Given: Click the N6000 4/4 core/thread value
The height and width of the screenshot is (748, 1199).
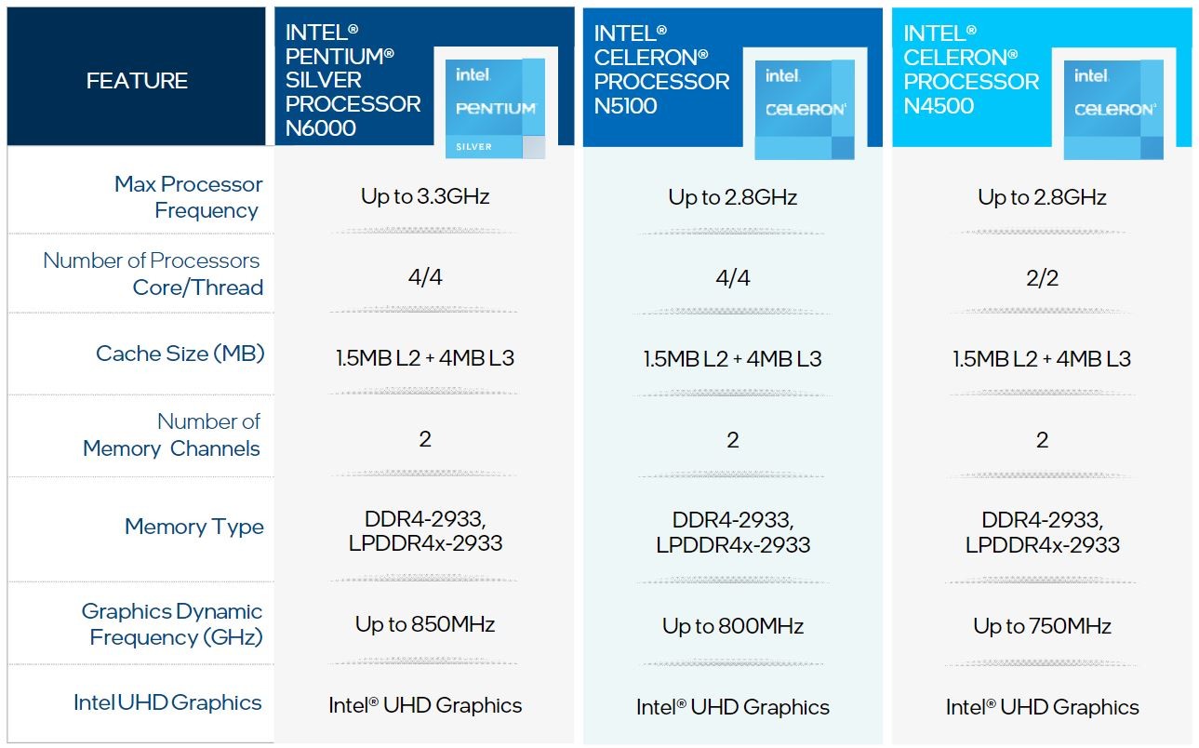Looking at the screenshot, I should point(425,277).
